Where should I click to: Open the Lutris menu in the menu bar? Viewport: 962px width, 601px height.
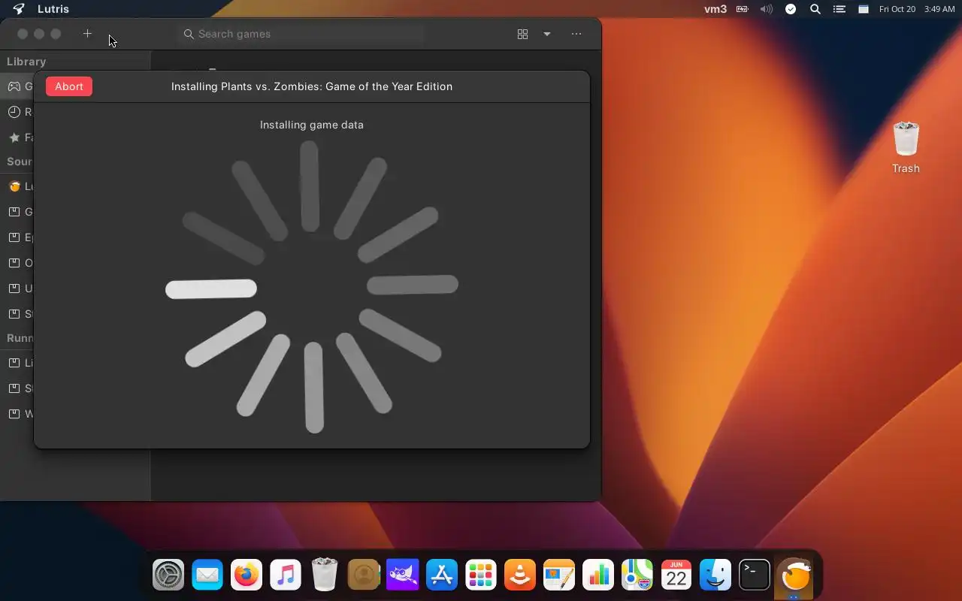point(53,9)
